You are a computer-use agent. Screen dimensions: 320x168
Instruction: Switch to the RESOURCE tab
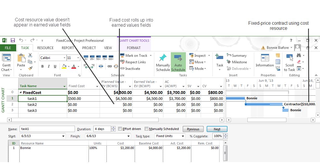(45, 48)
